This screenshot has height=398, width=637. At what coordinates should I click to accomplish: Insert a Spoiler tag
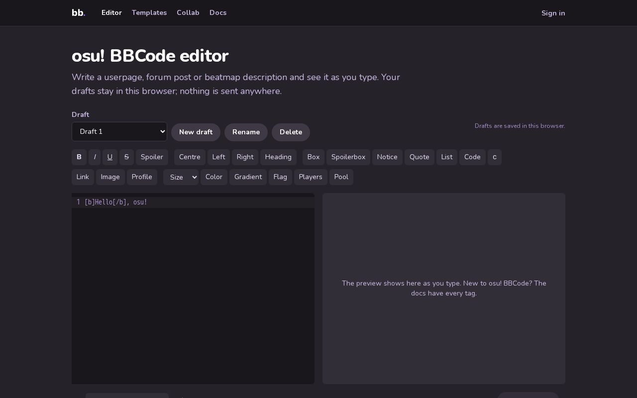tap(152, 157)
